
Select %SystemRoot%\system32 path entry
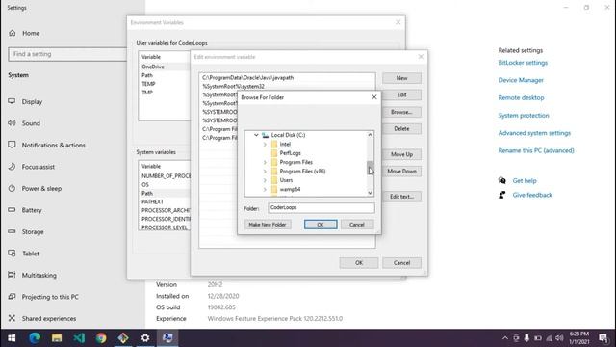click(x=287, y=86)
